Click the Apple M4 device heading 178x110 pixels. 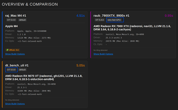click(13, 26)
